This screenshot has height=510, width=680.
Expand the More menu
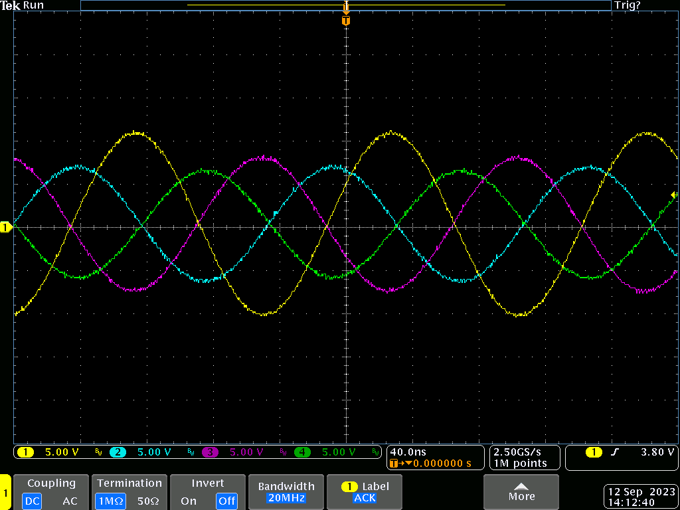point(521,491)
